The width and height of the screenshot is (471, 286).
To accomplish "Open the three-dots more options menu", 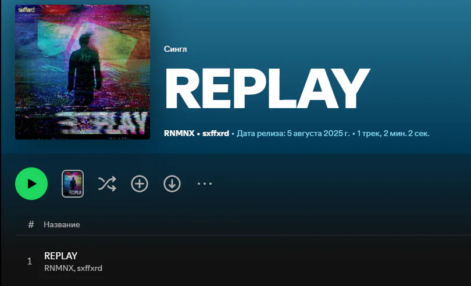I will pyautogui.click(x=204, y=184).
